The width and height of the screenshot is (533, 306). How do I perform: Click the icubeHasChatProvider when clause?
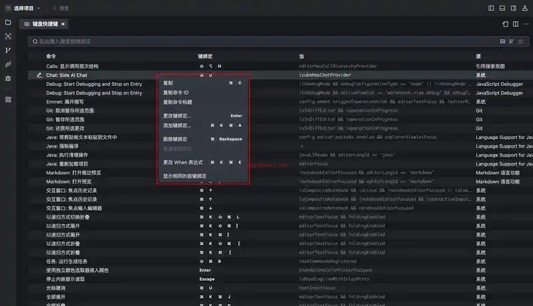325,75
